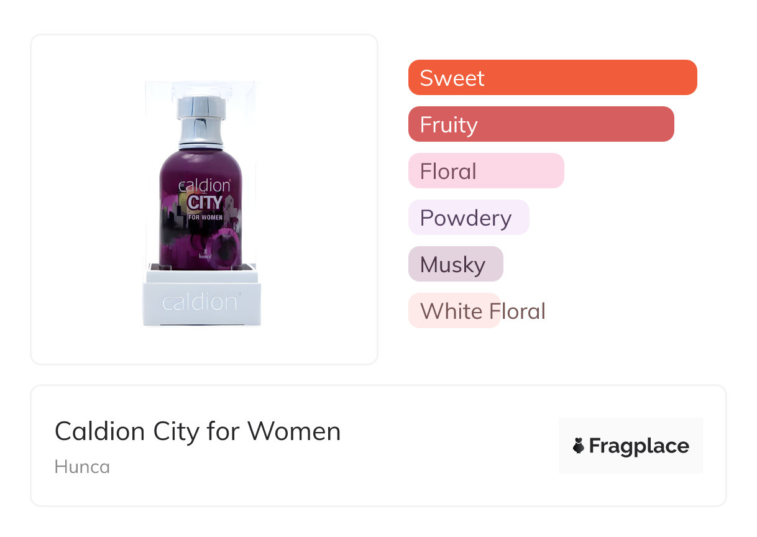Click the caldion name on bottle label

click(204, 186)
